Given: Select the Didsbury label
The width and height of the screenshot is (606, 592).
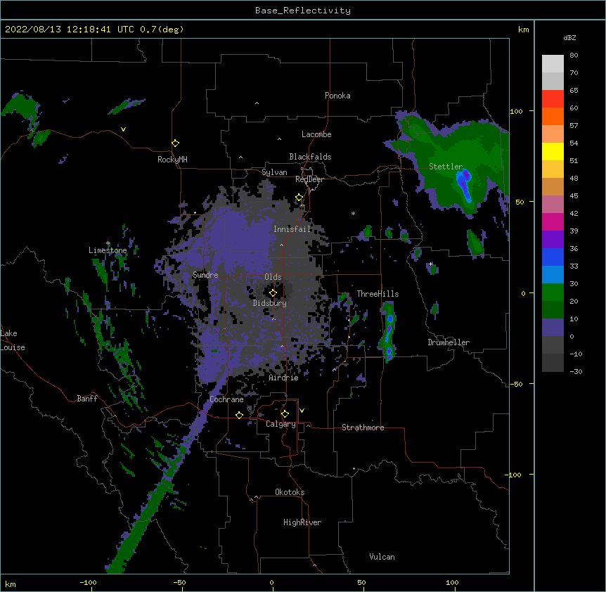Looking at the screenshot, I should (x=269, y=303).
